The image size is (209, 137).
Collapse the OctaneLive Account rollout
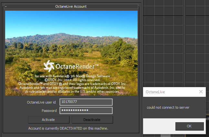coord(71,6)
